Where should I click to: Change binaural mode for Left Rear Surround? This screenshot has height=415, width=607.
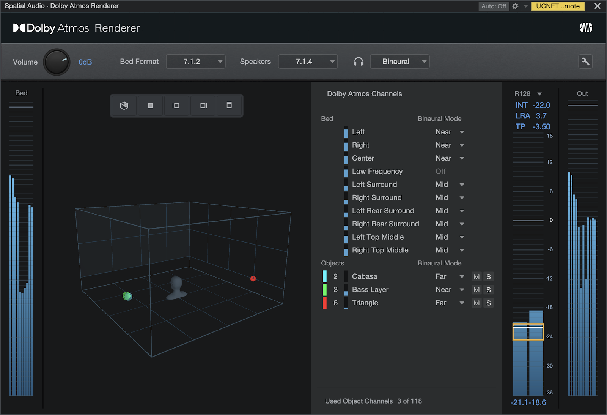[450, 211]
